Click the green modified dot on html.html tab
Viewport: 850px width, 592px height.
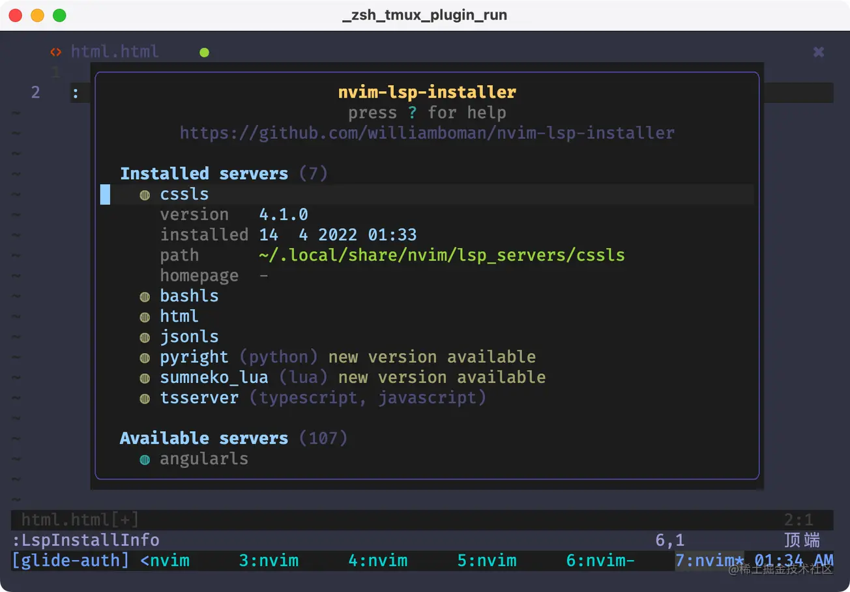(x=204, y=52)
